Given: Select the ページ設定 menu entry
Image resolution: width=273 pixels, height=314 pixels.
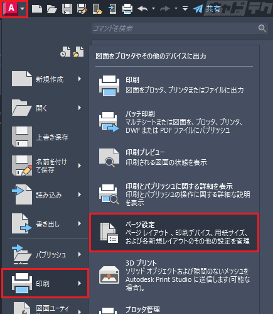Looking at the screenshot, I should (174, 232).
